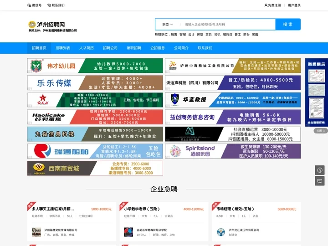Viewport: 328px width, 246px height.
Task: Select hot search keyword 普工
Action: coord(238,35)
